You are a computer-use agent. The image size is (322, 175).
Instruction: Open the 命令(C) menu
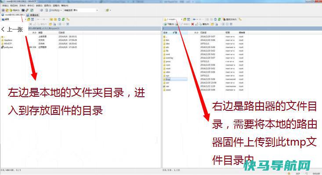click(31, 6)
